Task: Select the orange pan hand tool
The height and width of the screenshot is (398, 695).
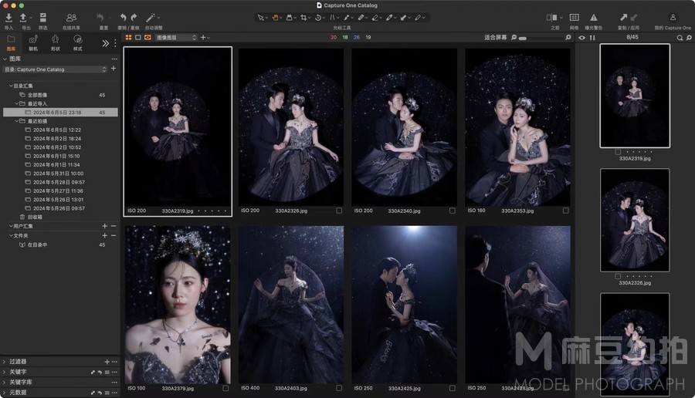Action: [x=275, y=18]
